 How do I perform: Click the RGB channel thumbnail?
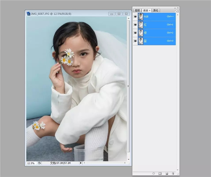click(141, 17)
